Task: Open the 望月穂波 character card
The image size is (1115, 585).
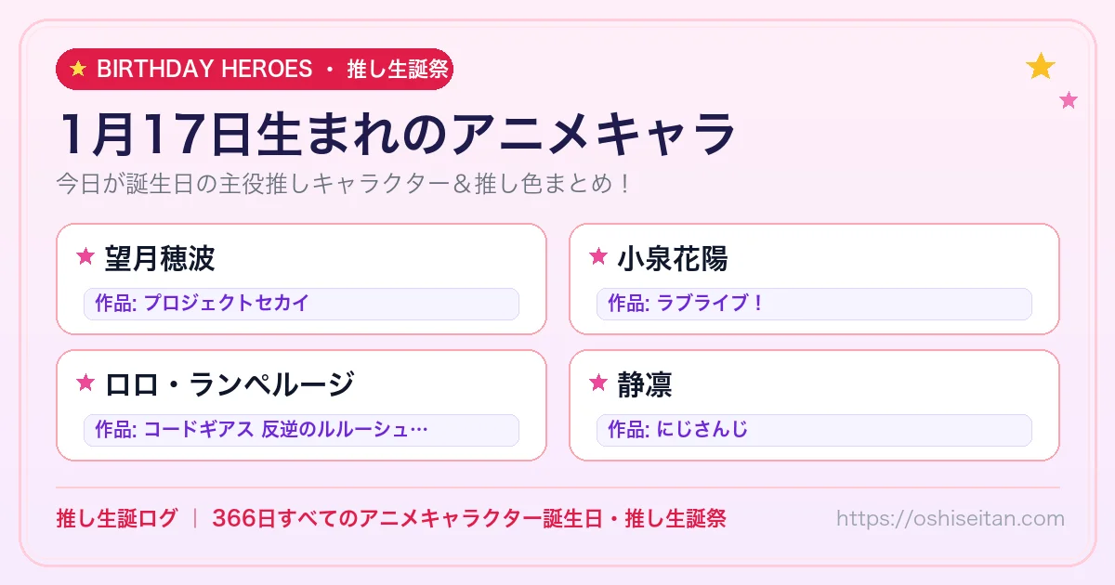Action: click(301, 279)
